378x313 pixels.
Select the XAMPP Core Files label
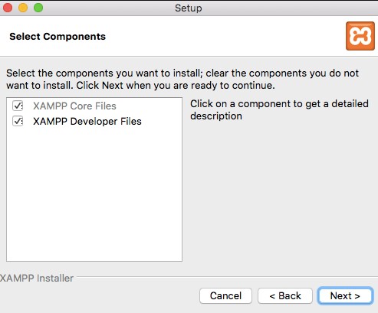point(74,106)
